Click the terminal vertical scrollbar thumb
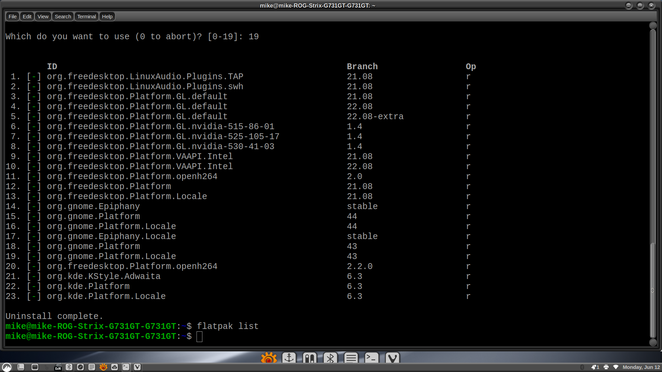This screenshot has height=372, width=662. coord(653,290)
